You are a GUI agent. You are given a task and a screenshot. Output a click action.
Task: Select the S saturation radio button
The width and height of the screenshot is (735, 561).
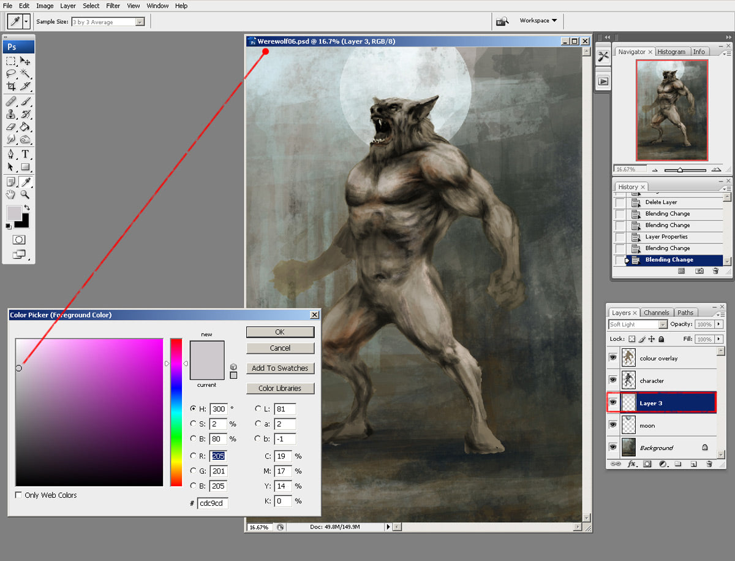click(x=194, y=424)
